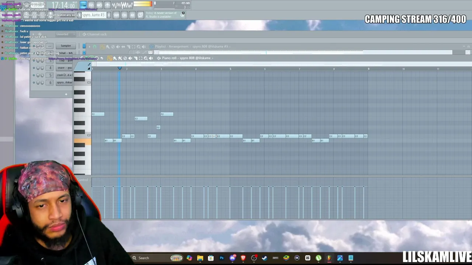
Task: Select the crash channel button
Action: pyautogui.click(x=65, y=75)
